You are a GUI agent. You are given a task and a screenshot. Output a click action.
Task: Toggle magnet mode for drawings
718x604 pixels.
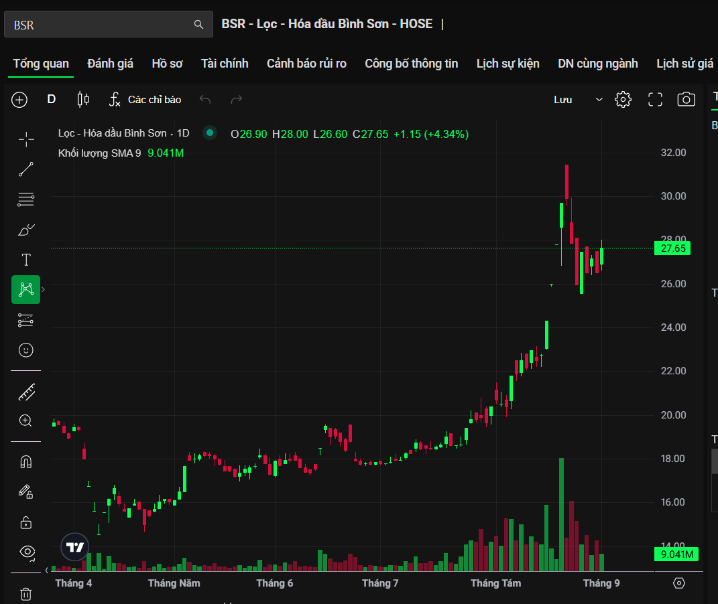coord(26,462)
